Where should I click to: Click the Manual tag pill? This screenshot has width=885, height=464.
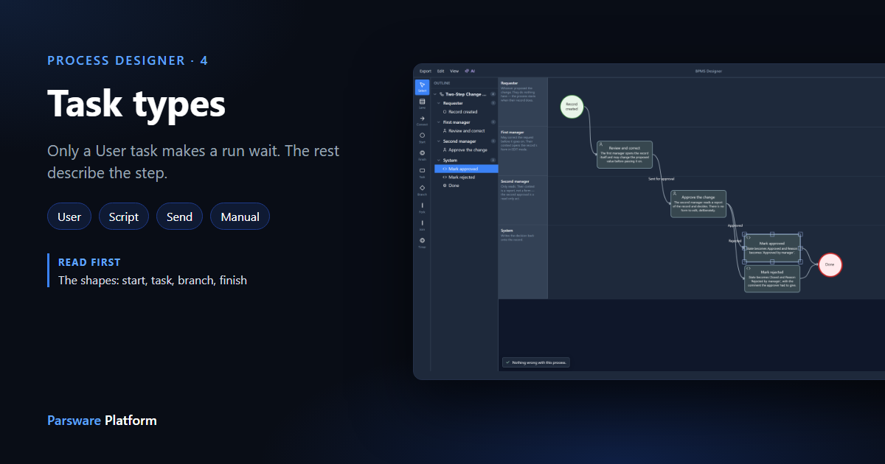pos(240,217)
